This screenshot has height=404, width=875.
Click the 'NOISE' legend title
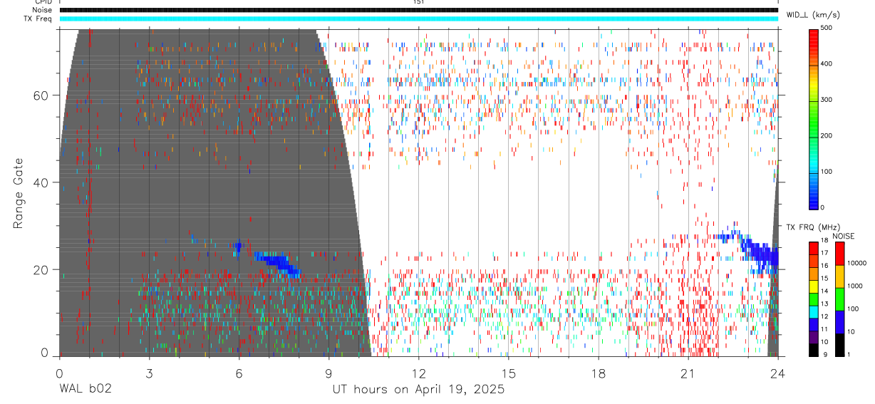point(844,236)
